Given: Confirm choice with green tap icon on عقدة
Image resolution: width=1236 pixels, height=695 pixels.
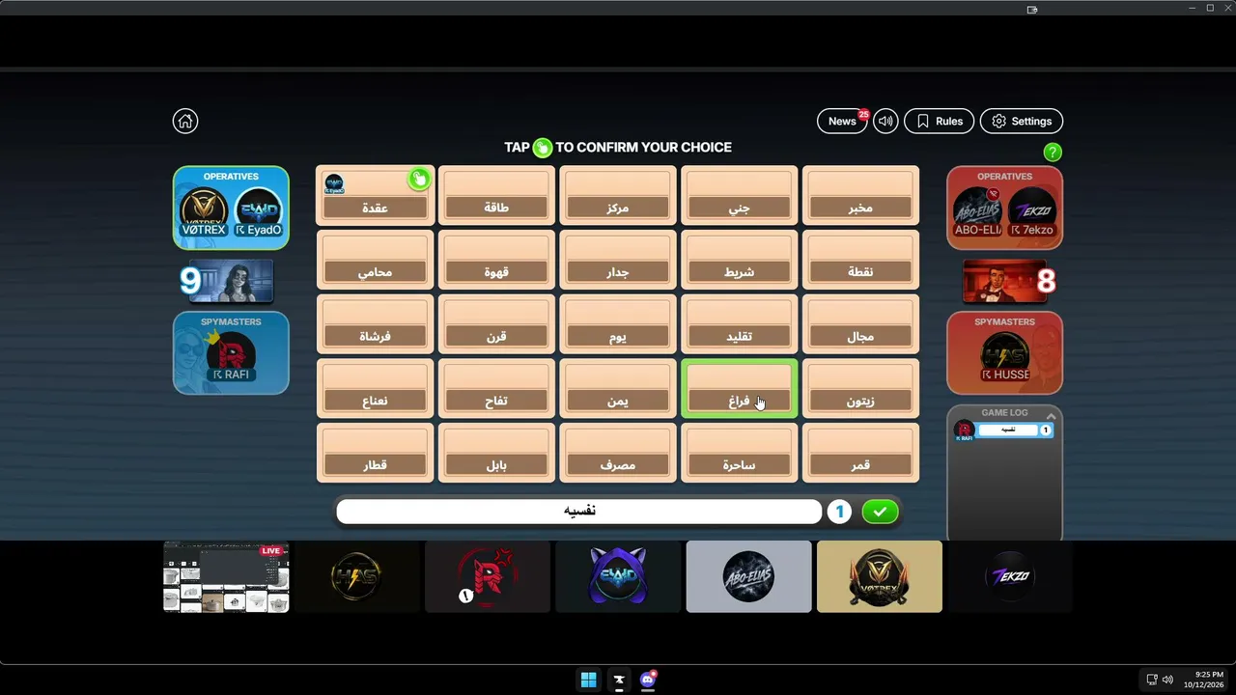Looking at the screenshot, I should 418,179.
